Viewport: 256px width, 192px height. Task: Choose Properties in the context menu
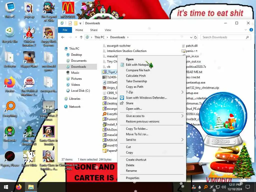[x=152, y=178]
